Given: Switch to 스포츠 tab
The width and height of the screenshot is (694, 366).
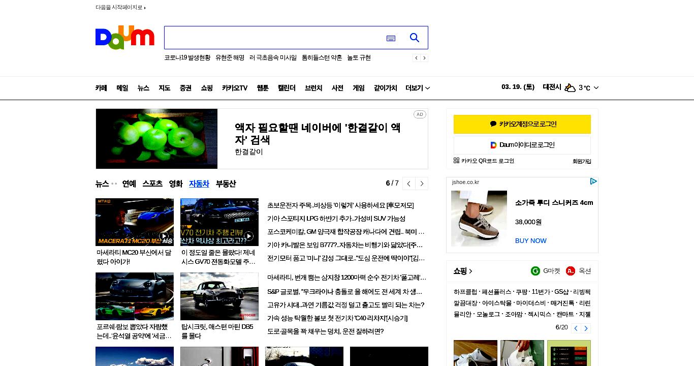Looking at the screenshot, I should coord(152,184).
